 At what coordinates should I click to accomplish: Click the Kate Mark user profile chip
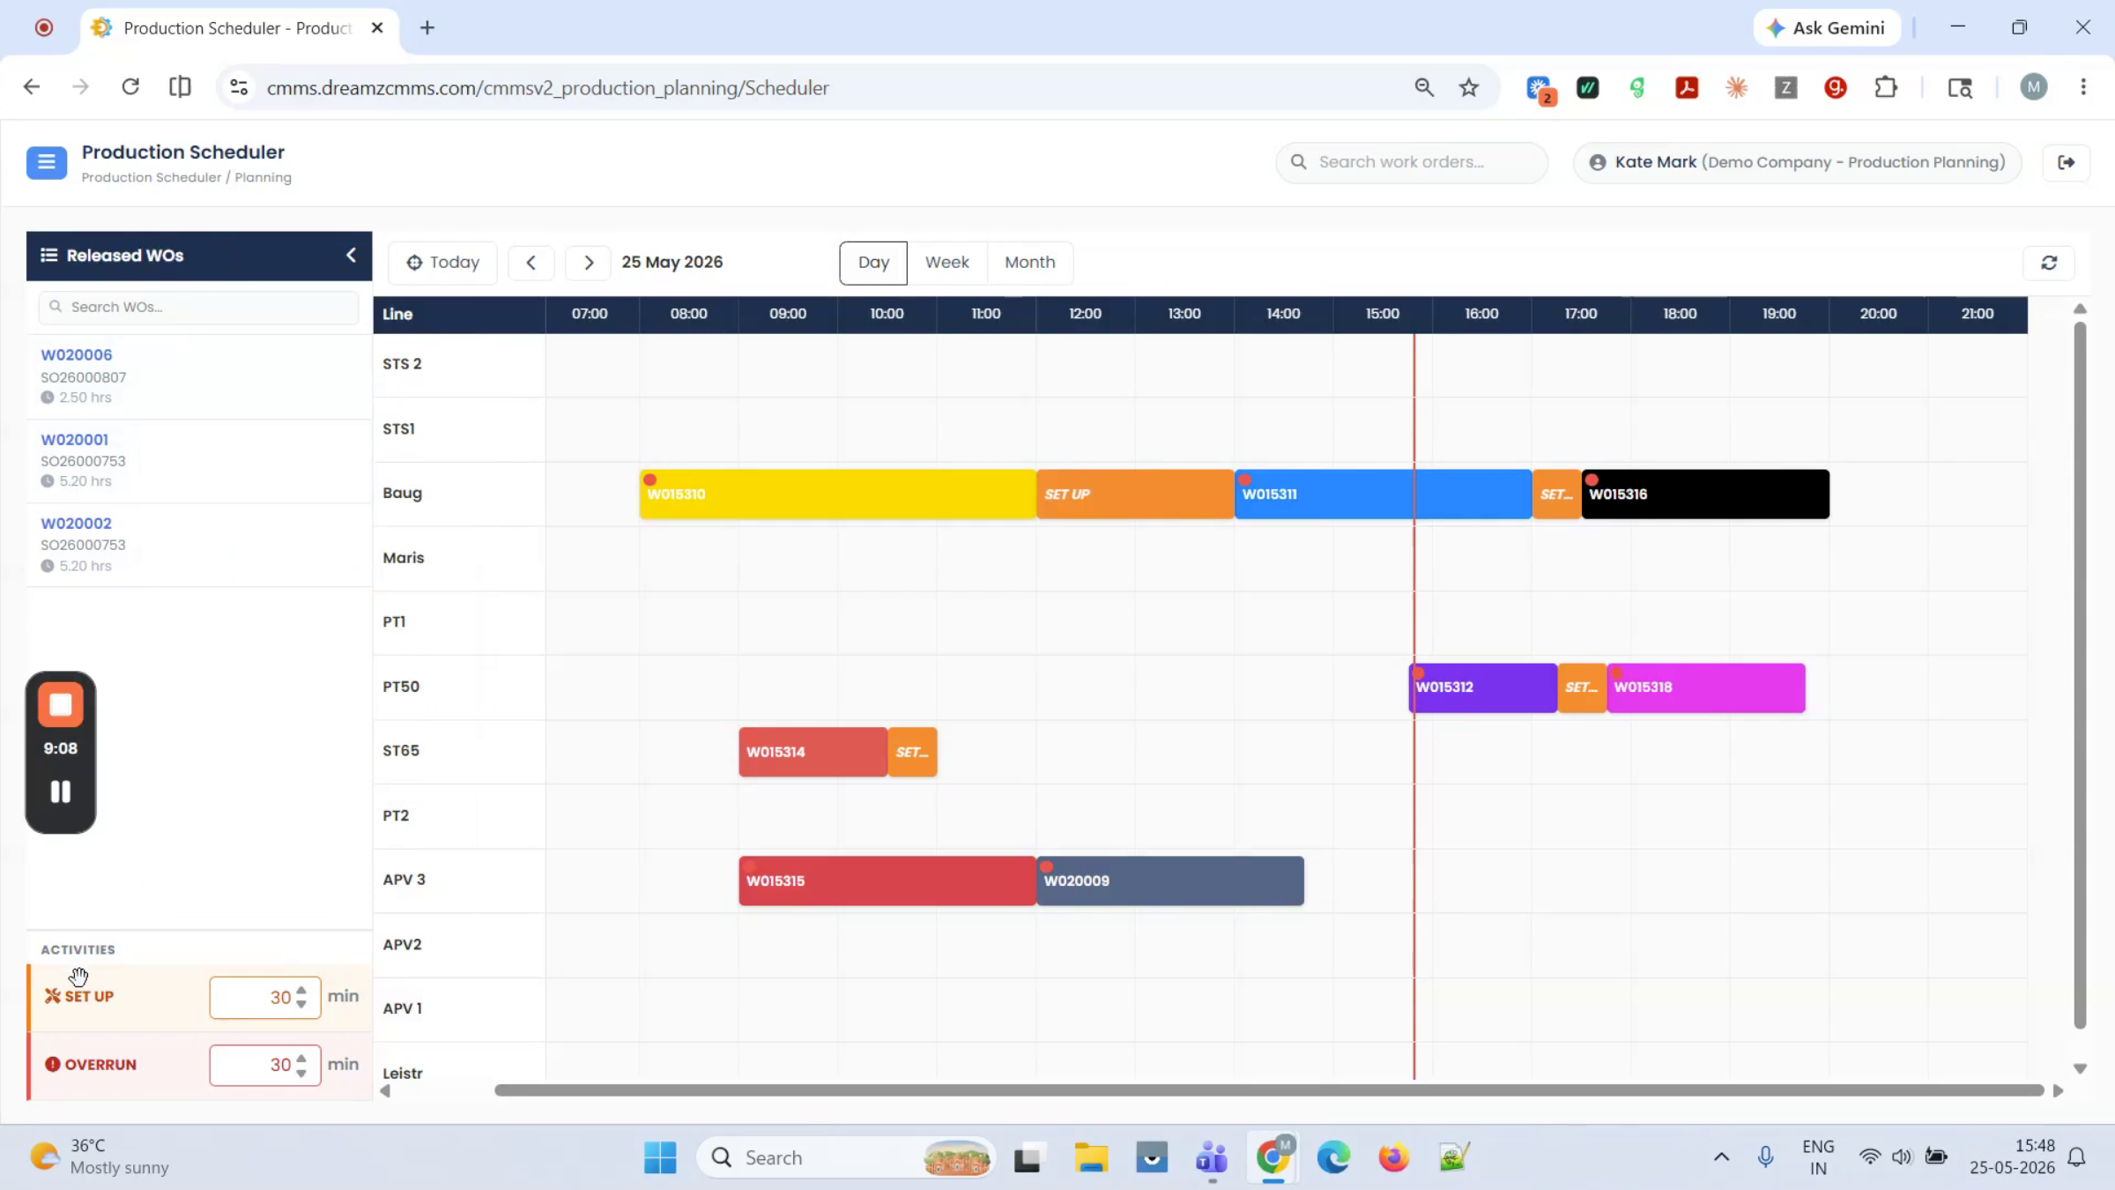(1798, 162)
